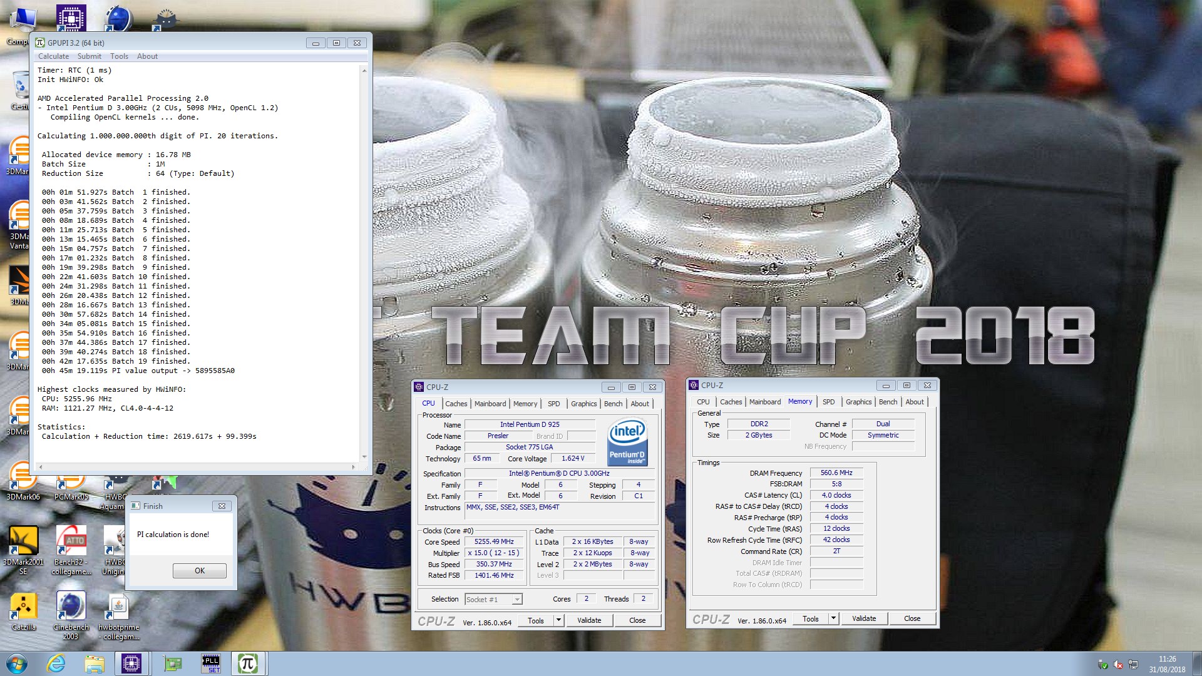Switch to About tab in right CPU-Z
The image size is (1202, 676).
(915, 402)
